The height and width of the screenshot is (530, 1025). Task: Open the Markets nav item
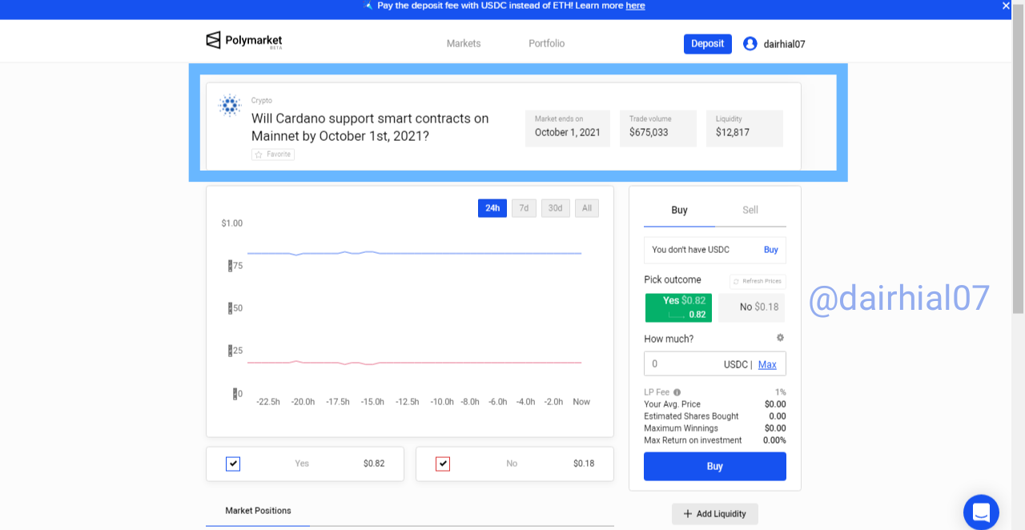pyautogui.click(x=464, y=43)
